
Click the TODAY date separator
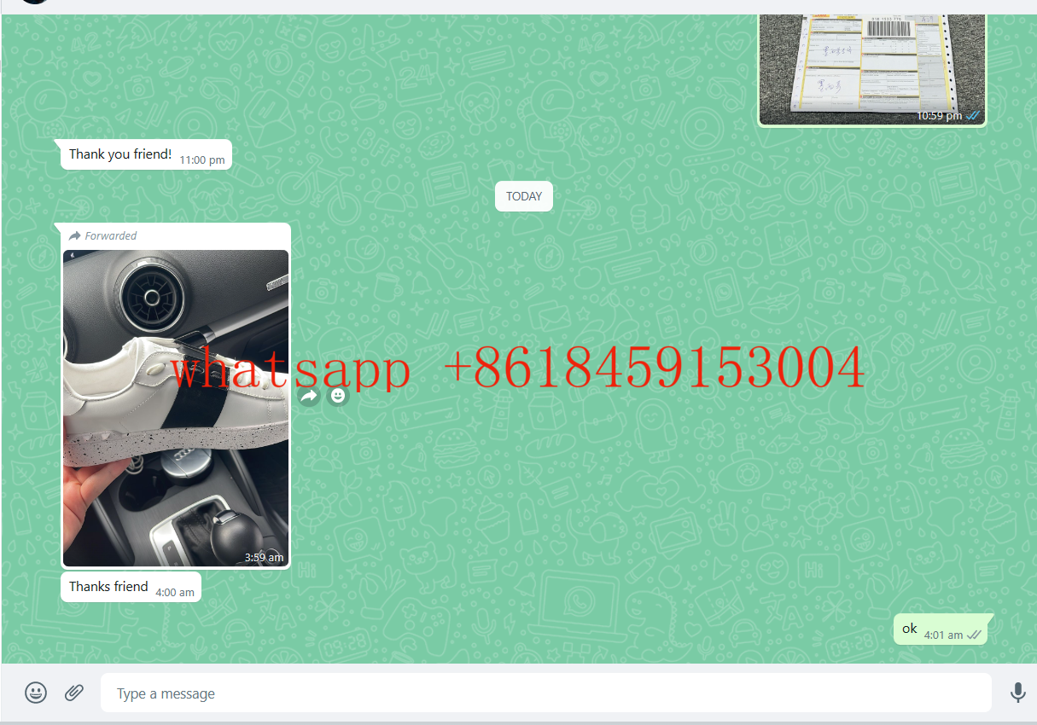(524, 196)
